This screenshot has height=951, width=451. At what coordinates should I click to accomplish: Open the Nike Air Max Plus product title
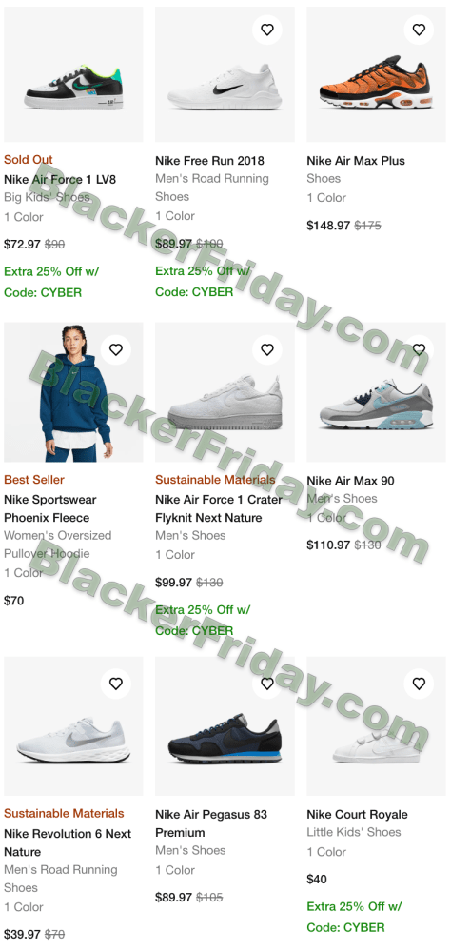click(356, 161)
